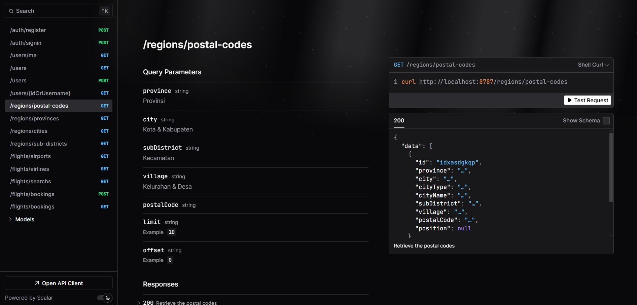
Task: Click the search magnifier icon
Action: click(11, 11)
